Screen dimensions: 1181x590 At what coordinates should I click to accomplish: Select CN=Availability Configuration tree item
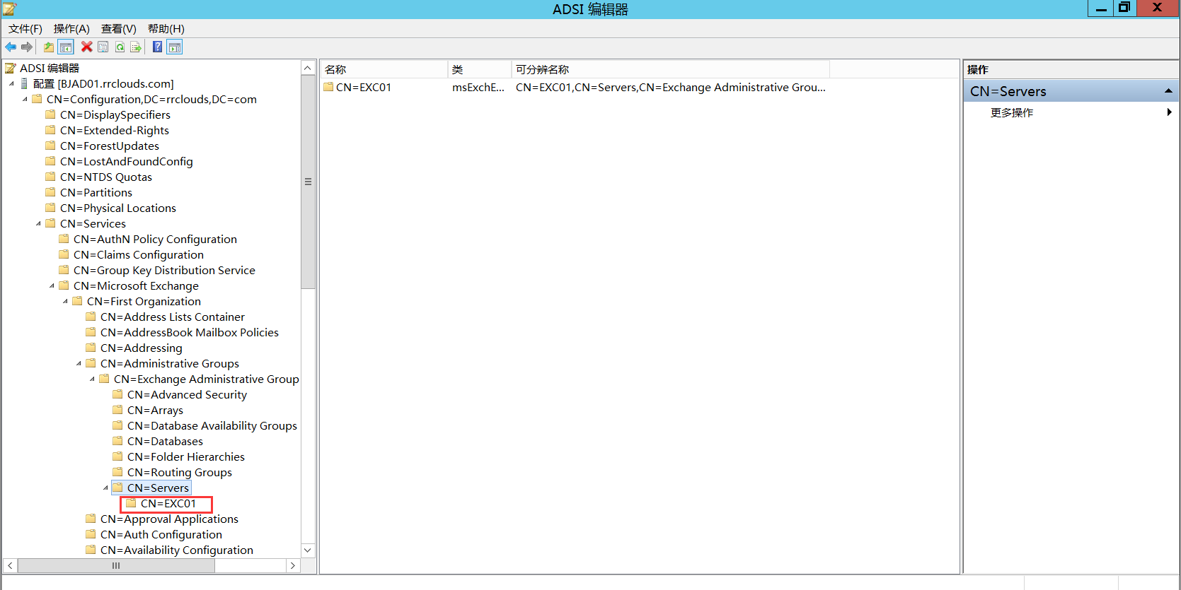pos(177,550)
